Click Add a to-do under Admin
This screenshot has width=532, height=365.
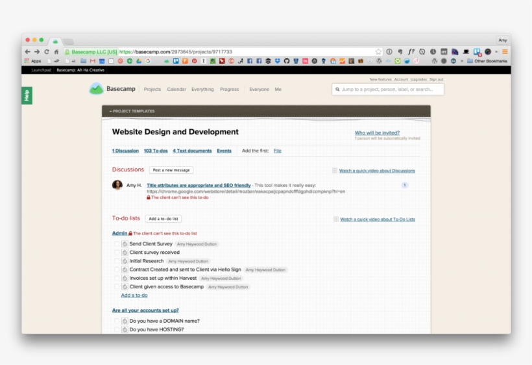point(134,296)
